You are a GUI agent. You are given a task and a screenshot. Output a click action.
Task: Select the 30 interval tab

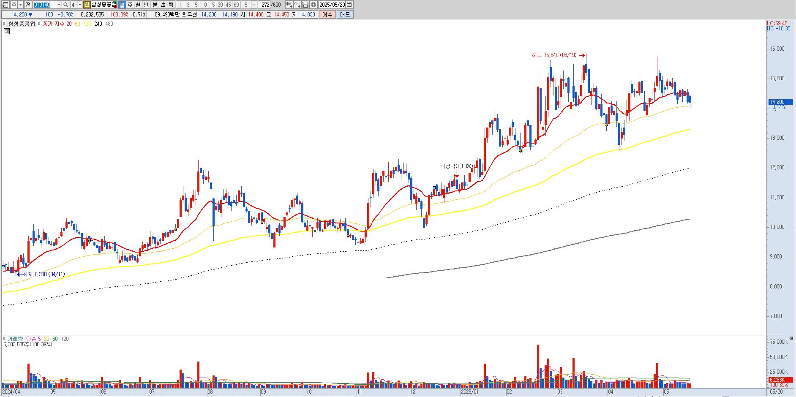(220, 5)
